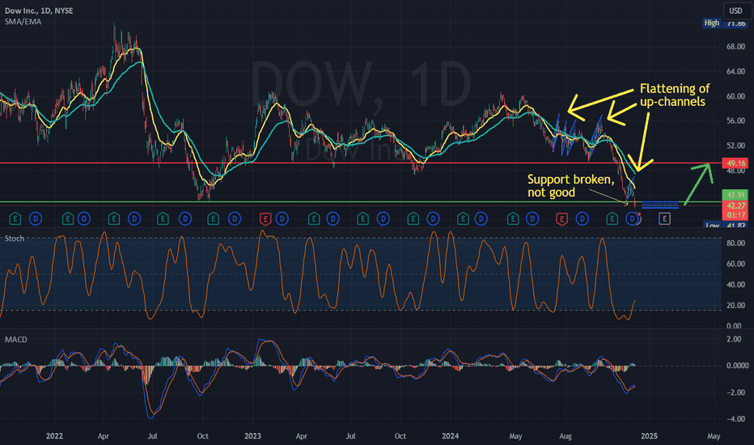Open the February 2022 dividend D marker
This screenshot has height=445, width=754.
pos(84,219)
